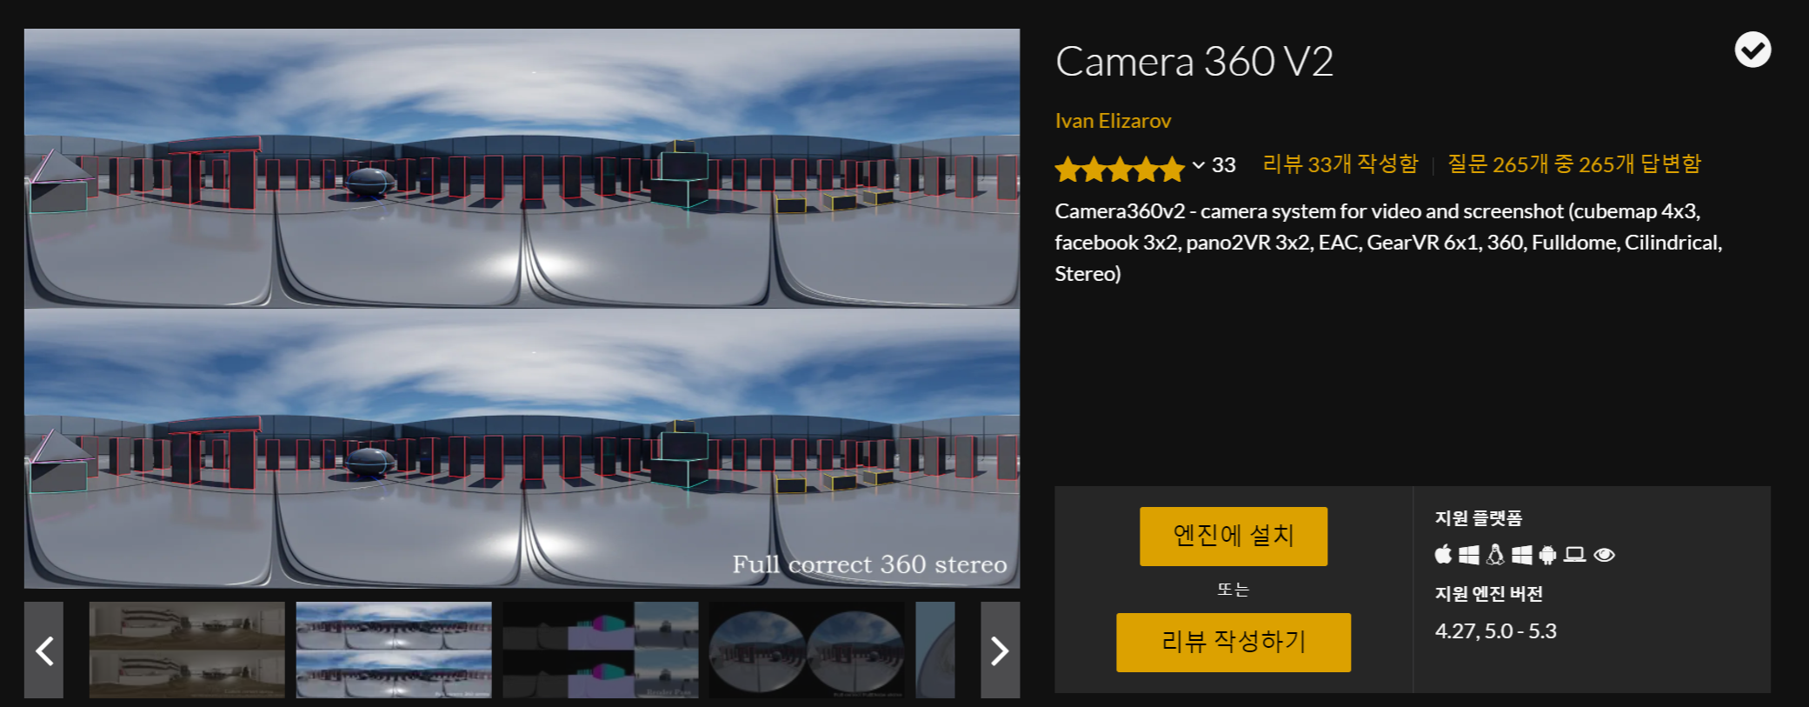Viewport: 1809px width, 707px height.
Task: Click the 엔진에 설치 button
Action: 1234,536
